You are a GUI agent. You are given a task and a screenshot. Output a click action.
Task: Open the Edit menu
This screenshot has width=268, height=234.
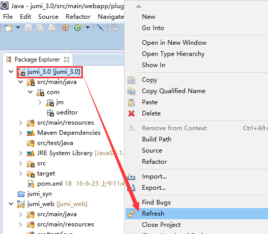pyautogui.click(x=25, y=17)
